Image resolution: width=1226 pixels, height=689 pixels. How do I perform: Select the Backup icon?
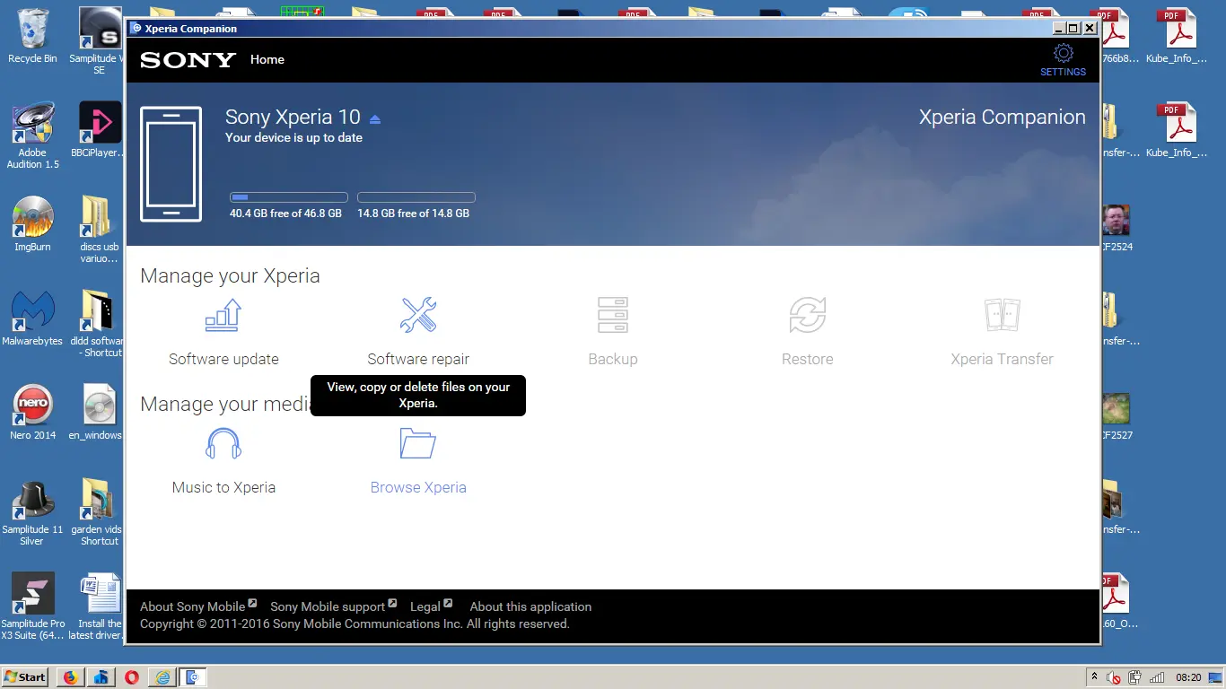point(613,316)
